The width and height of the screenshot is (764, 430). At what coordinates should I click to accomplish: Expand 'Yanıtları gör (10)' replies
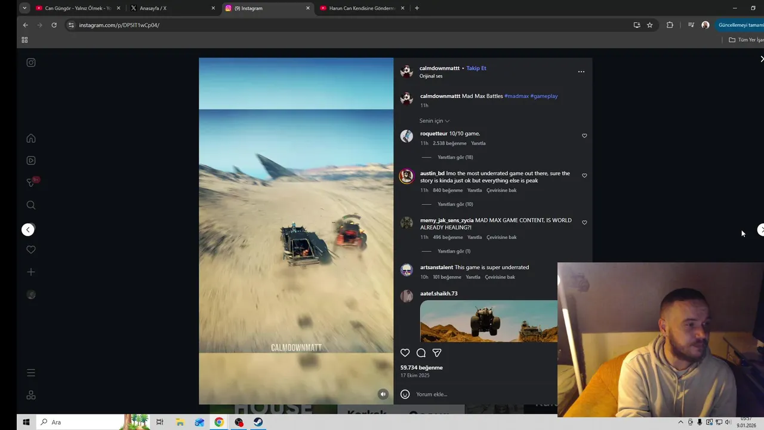coord(455,204)
